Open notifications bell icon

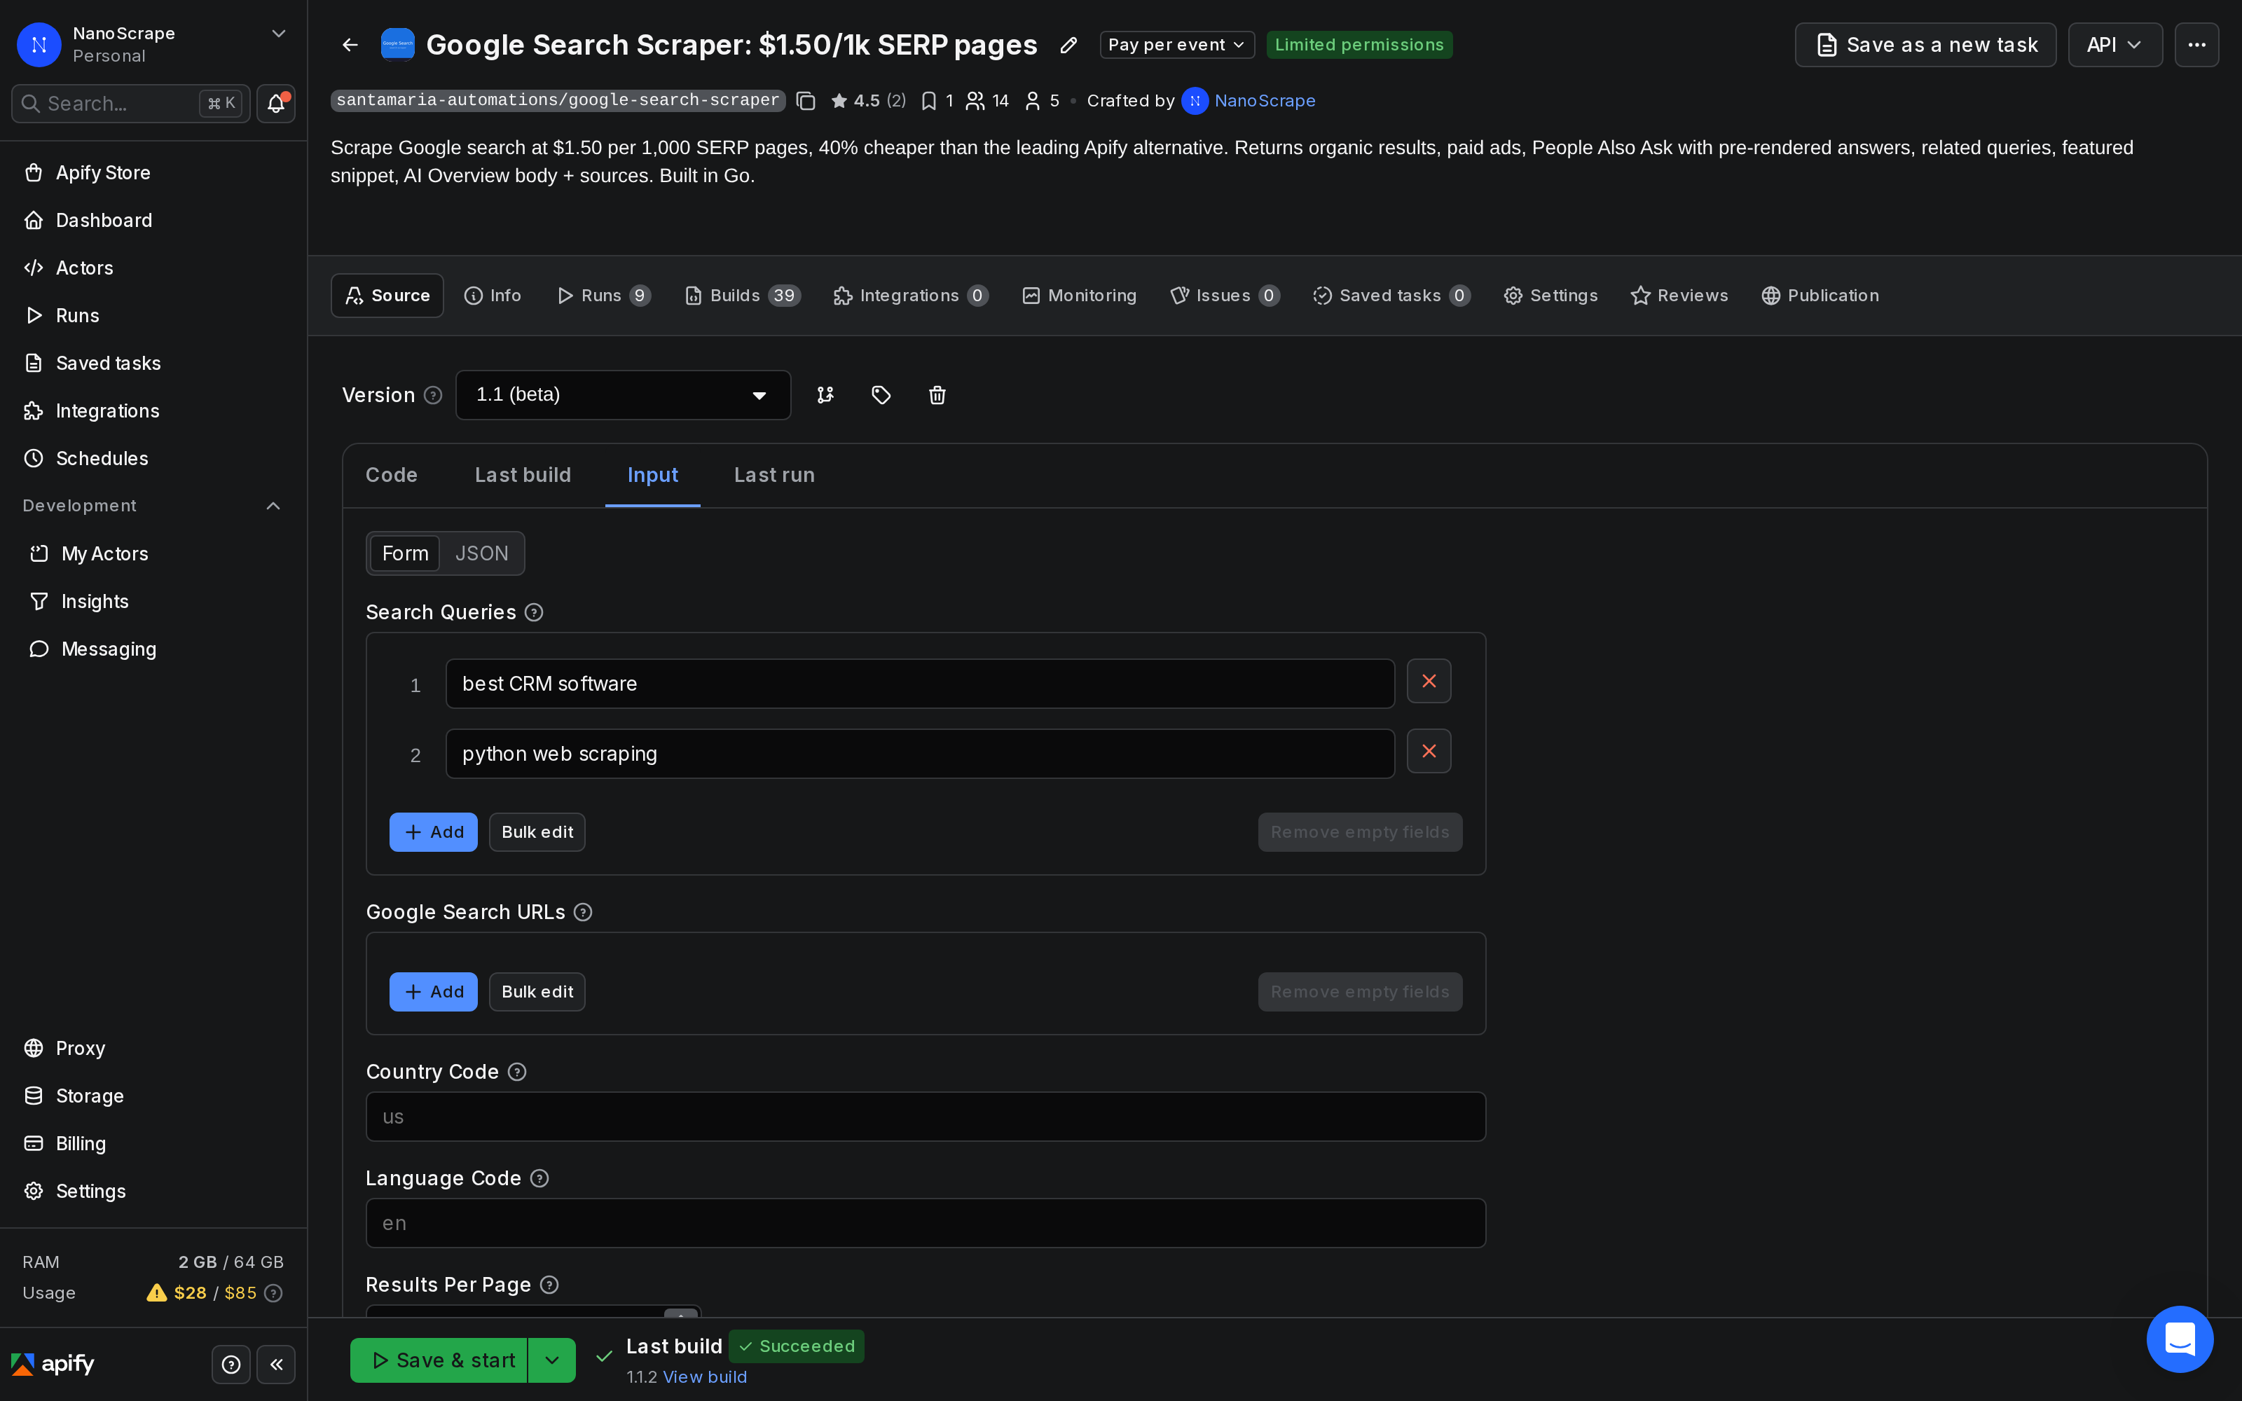(x=276, y=103)
